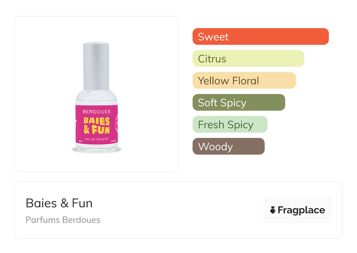Screen dimensions: 357x253
Task: Click the pink label background below FUN
Action: tap(96, 135)
